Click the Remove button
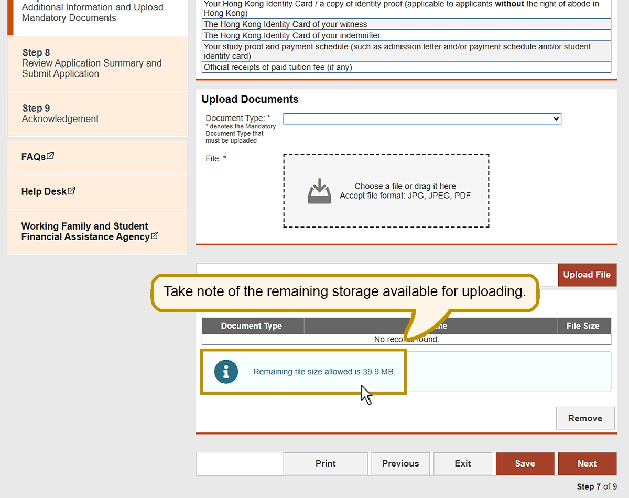The width and height of the screenshot is (629, 498). coord(585,418)
